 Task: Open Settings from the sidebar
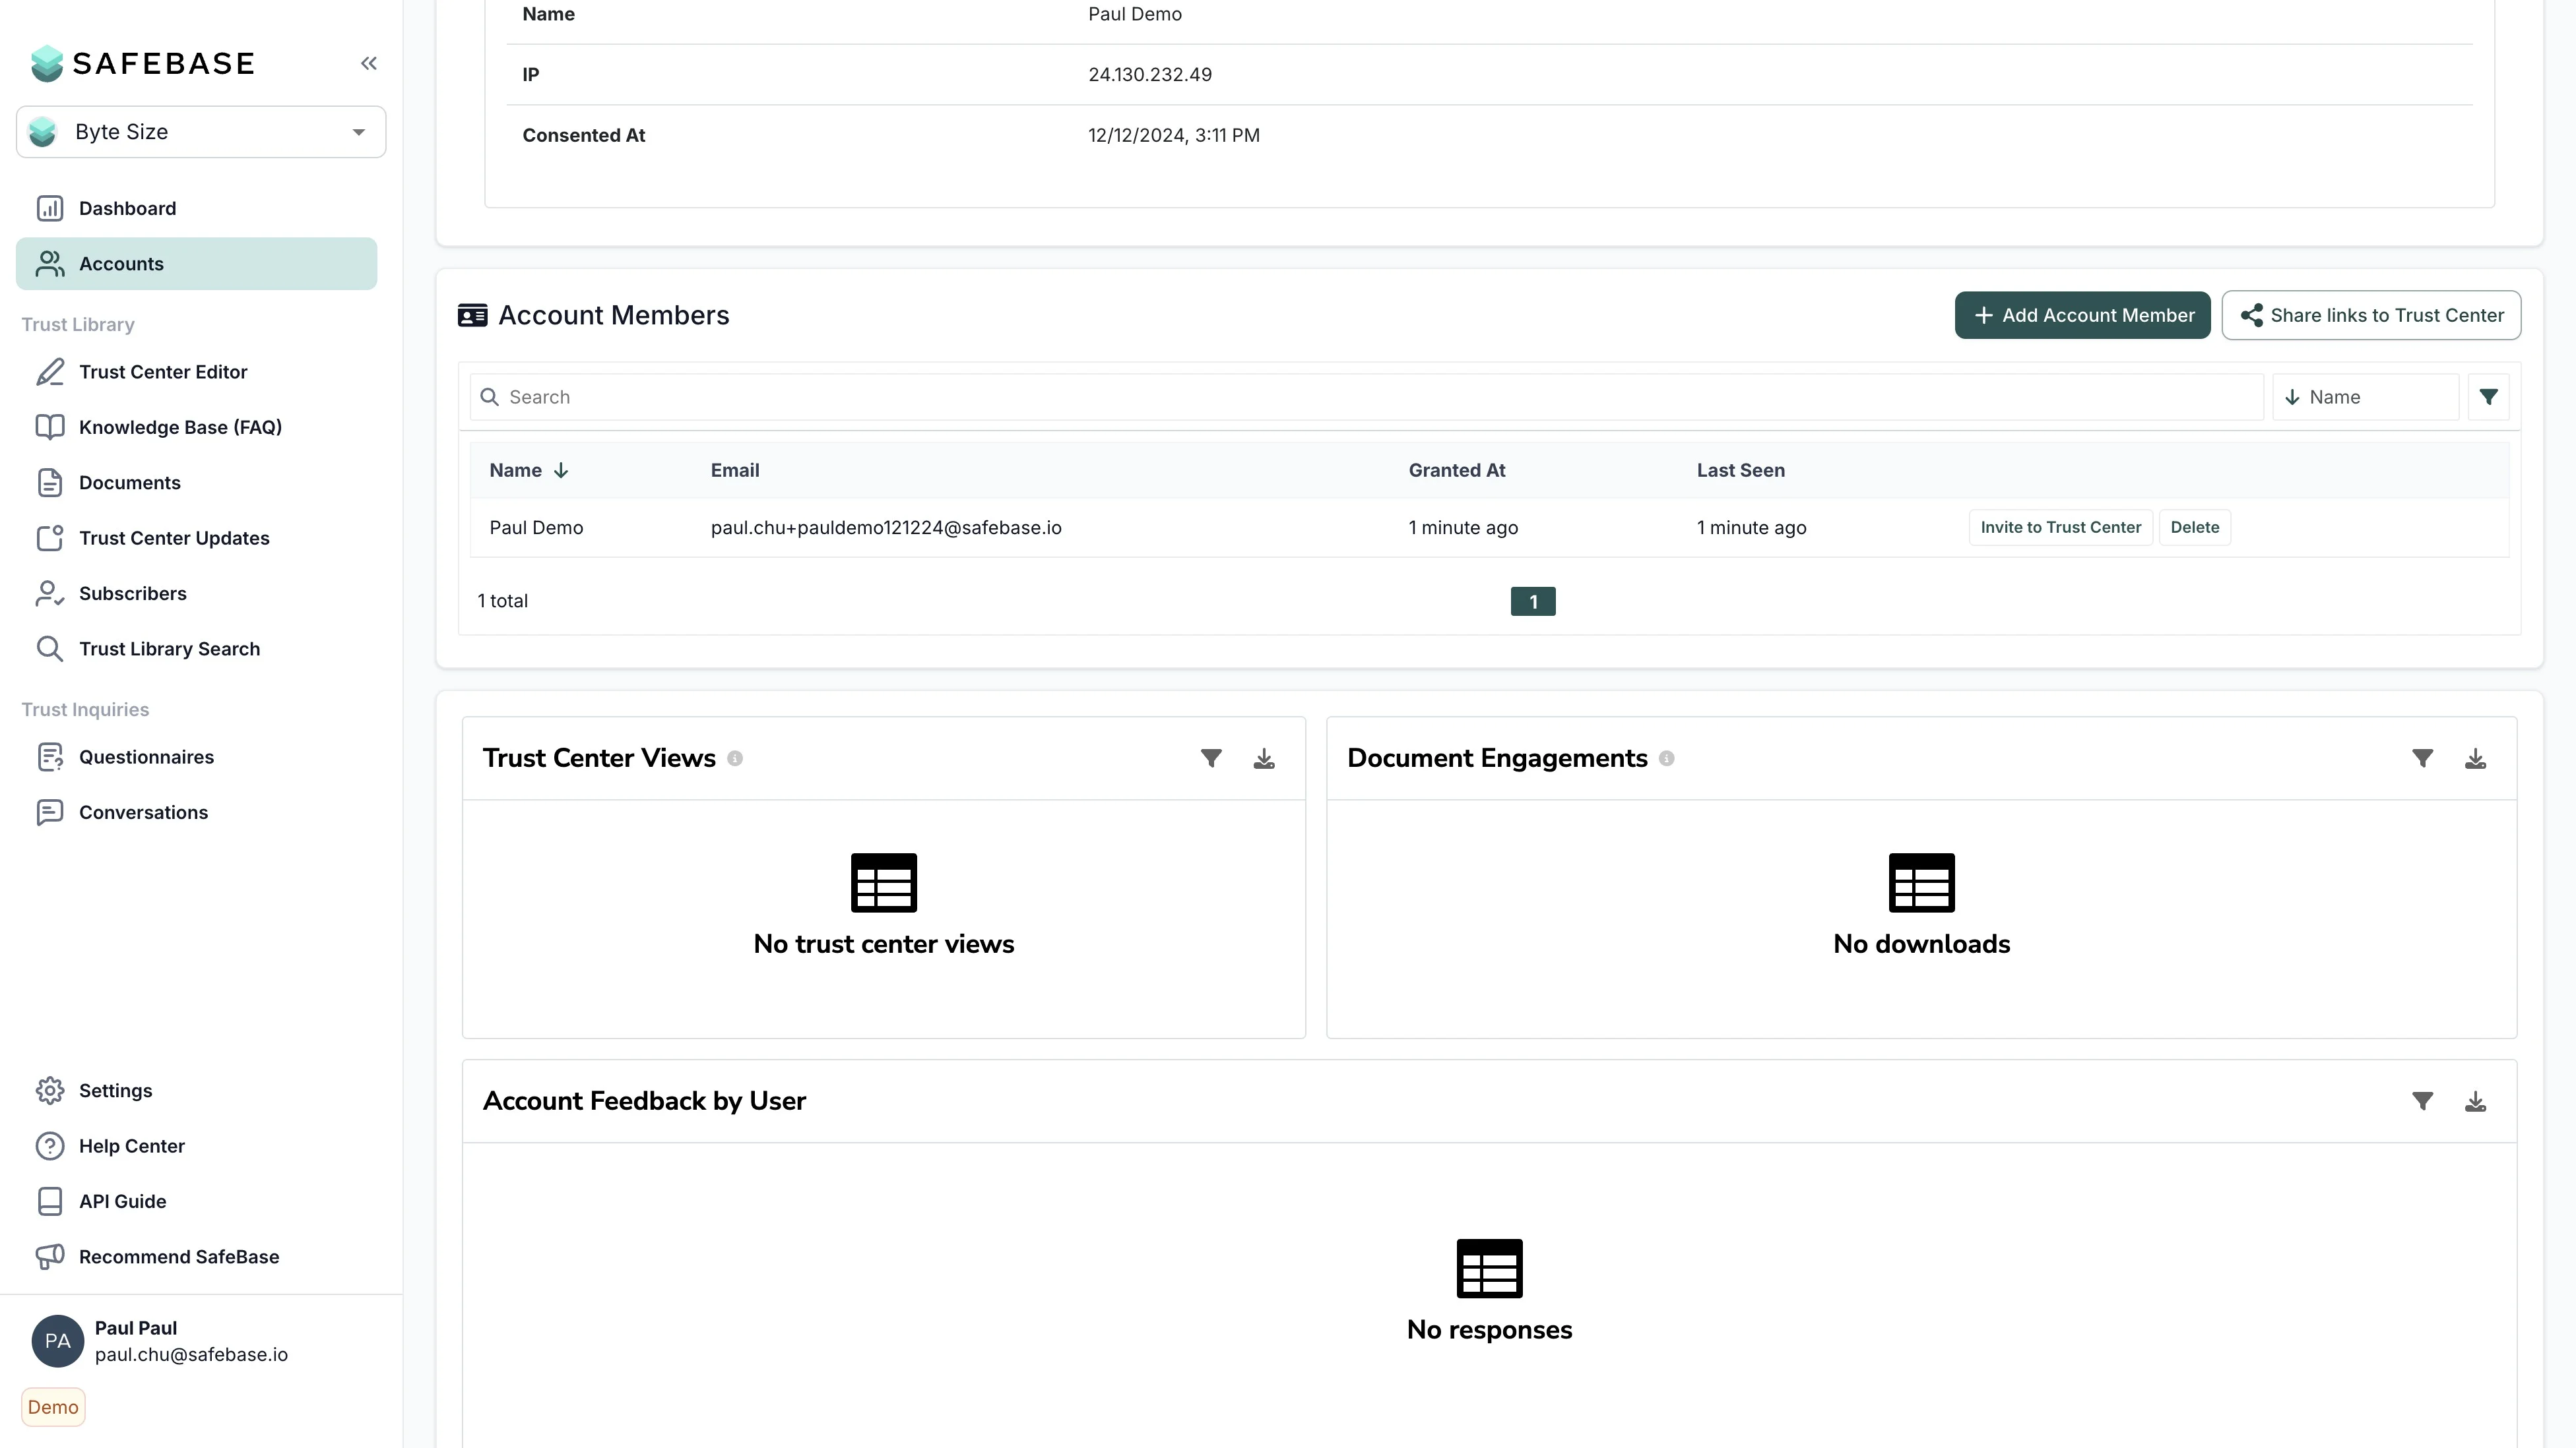(115, 1090)
